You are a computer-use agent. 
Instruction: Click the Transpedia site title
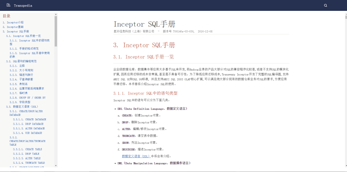point(23,6)
